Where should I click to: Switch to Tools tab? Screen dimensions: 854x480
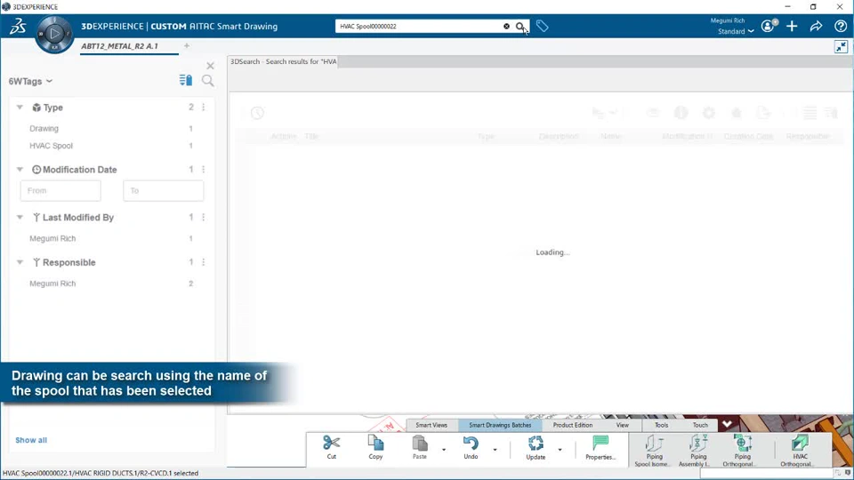coord(661,425)
